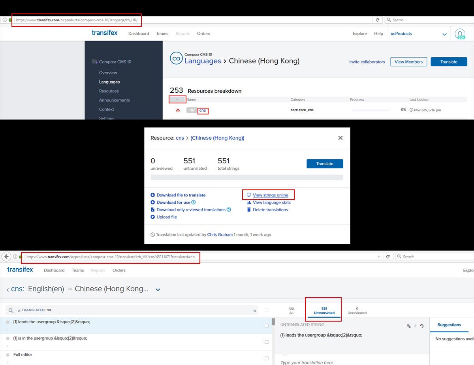Click the round CO project icon

pyautogui.click(x=176, y=58)
